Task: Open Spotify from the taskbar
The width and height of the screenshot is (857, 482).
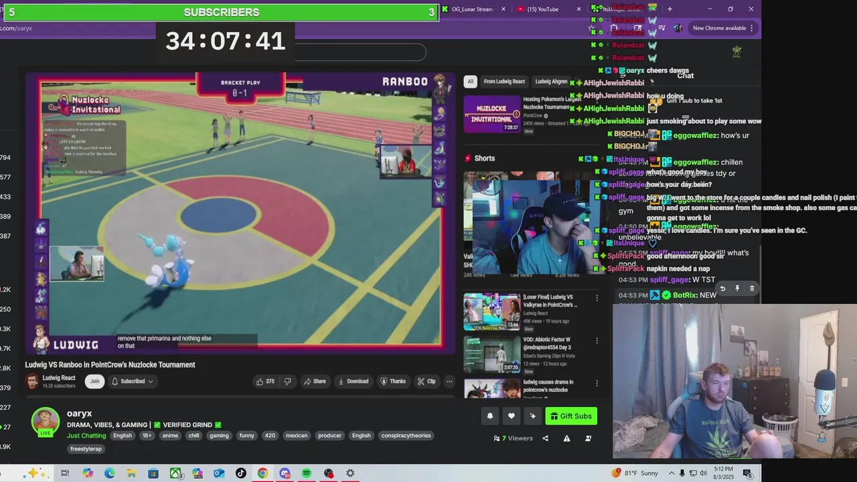Action: [x=306, y=473]
